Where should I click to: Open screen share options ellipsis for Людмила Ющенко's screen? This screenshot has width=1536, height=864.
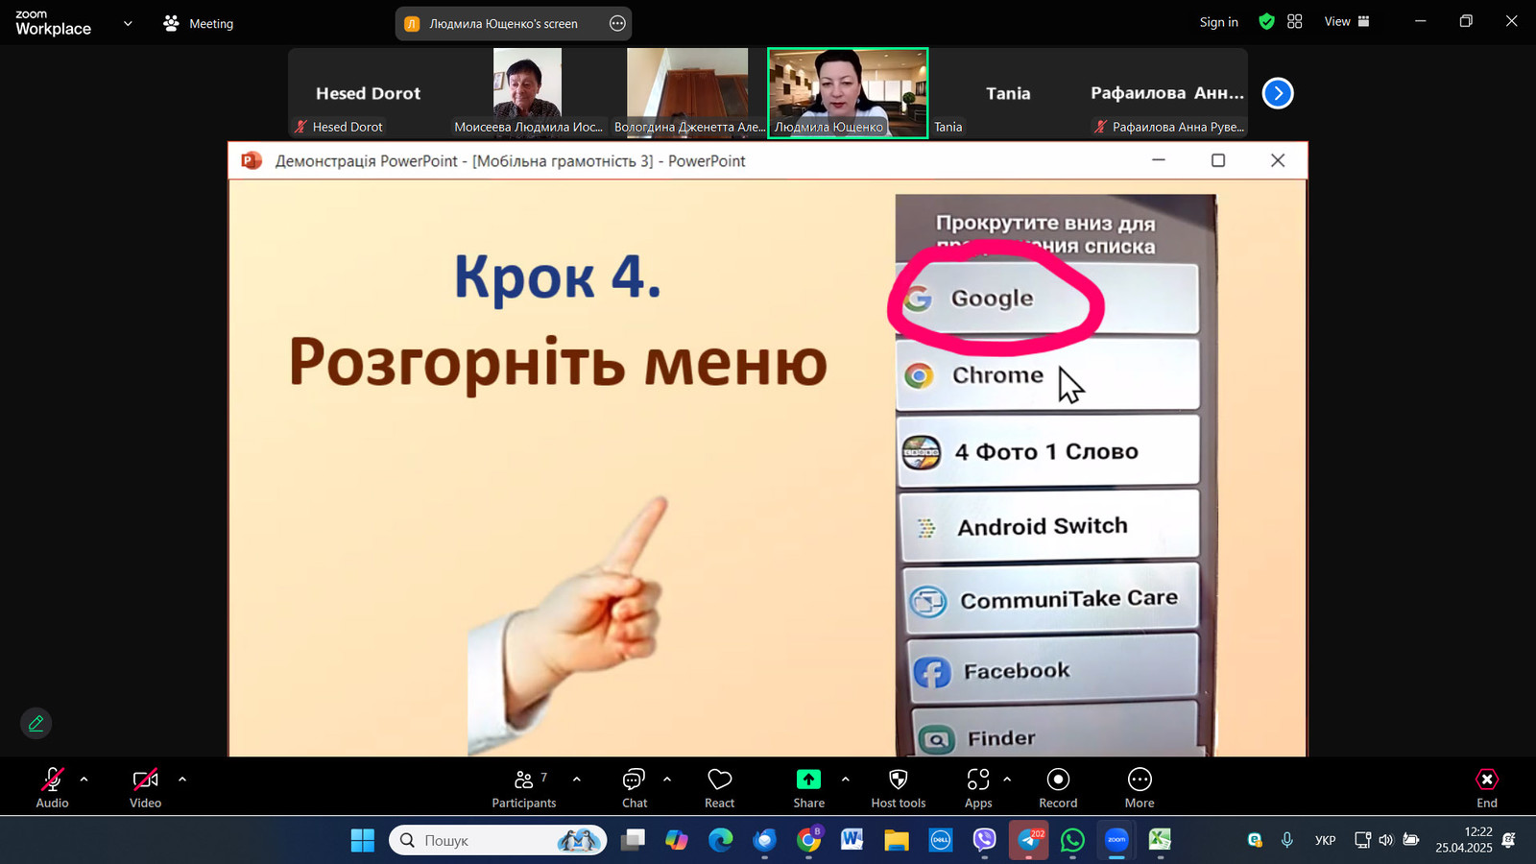[617, 23]
